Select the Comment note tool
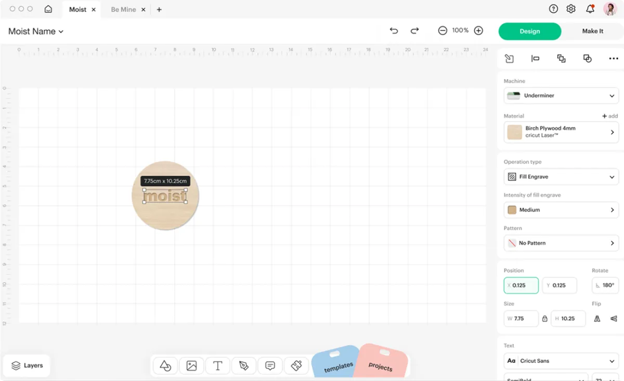Viewport: 624px width, 381px height. point(270,366)
